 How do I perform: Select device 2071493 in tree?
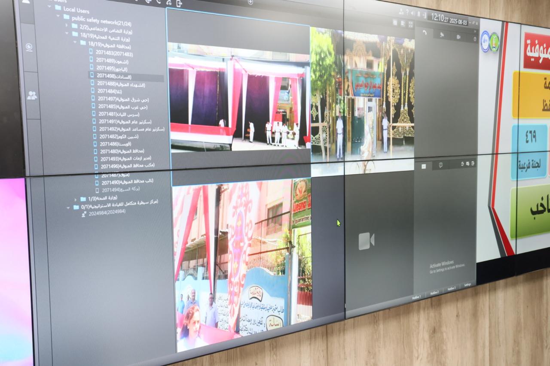coord(123,159)
